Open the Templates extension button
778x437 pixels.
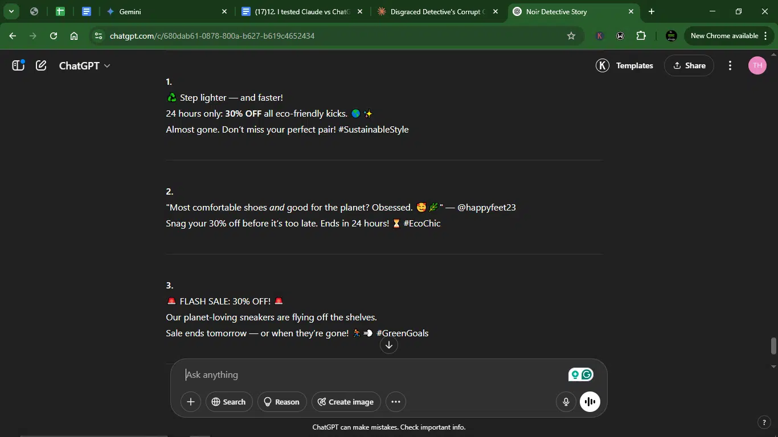coord(625,65)
